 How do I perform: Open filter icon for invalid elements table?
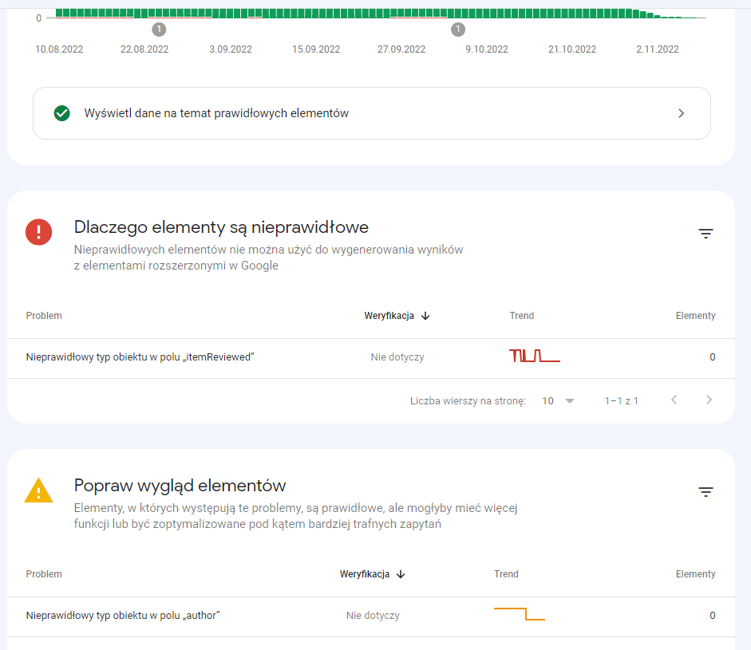[x=706, y=234]
